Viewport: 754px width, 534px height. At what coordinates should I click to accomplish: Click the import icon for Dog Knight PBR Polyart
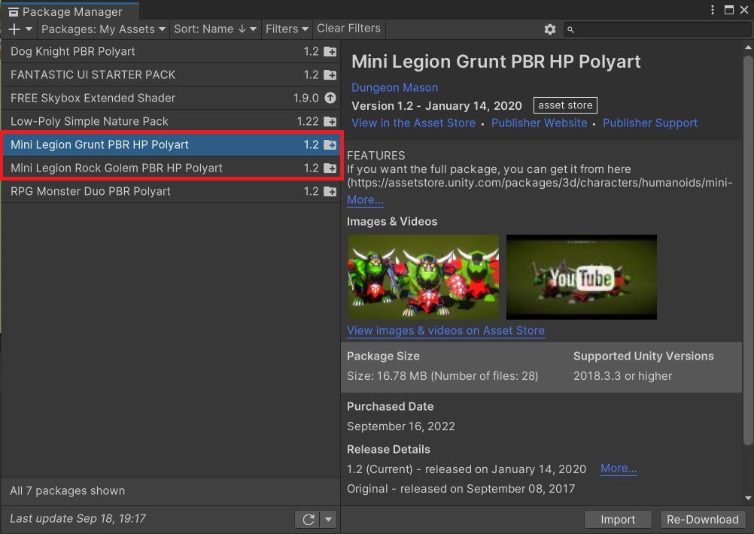pyautogui.click(x=330, y=51)
